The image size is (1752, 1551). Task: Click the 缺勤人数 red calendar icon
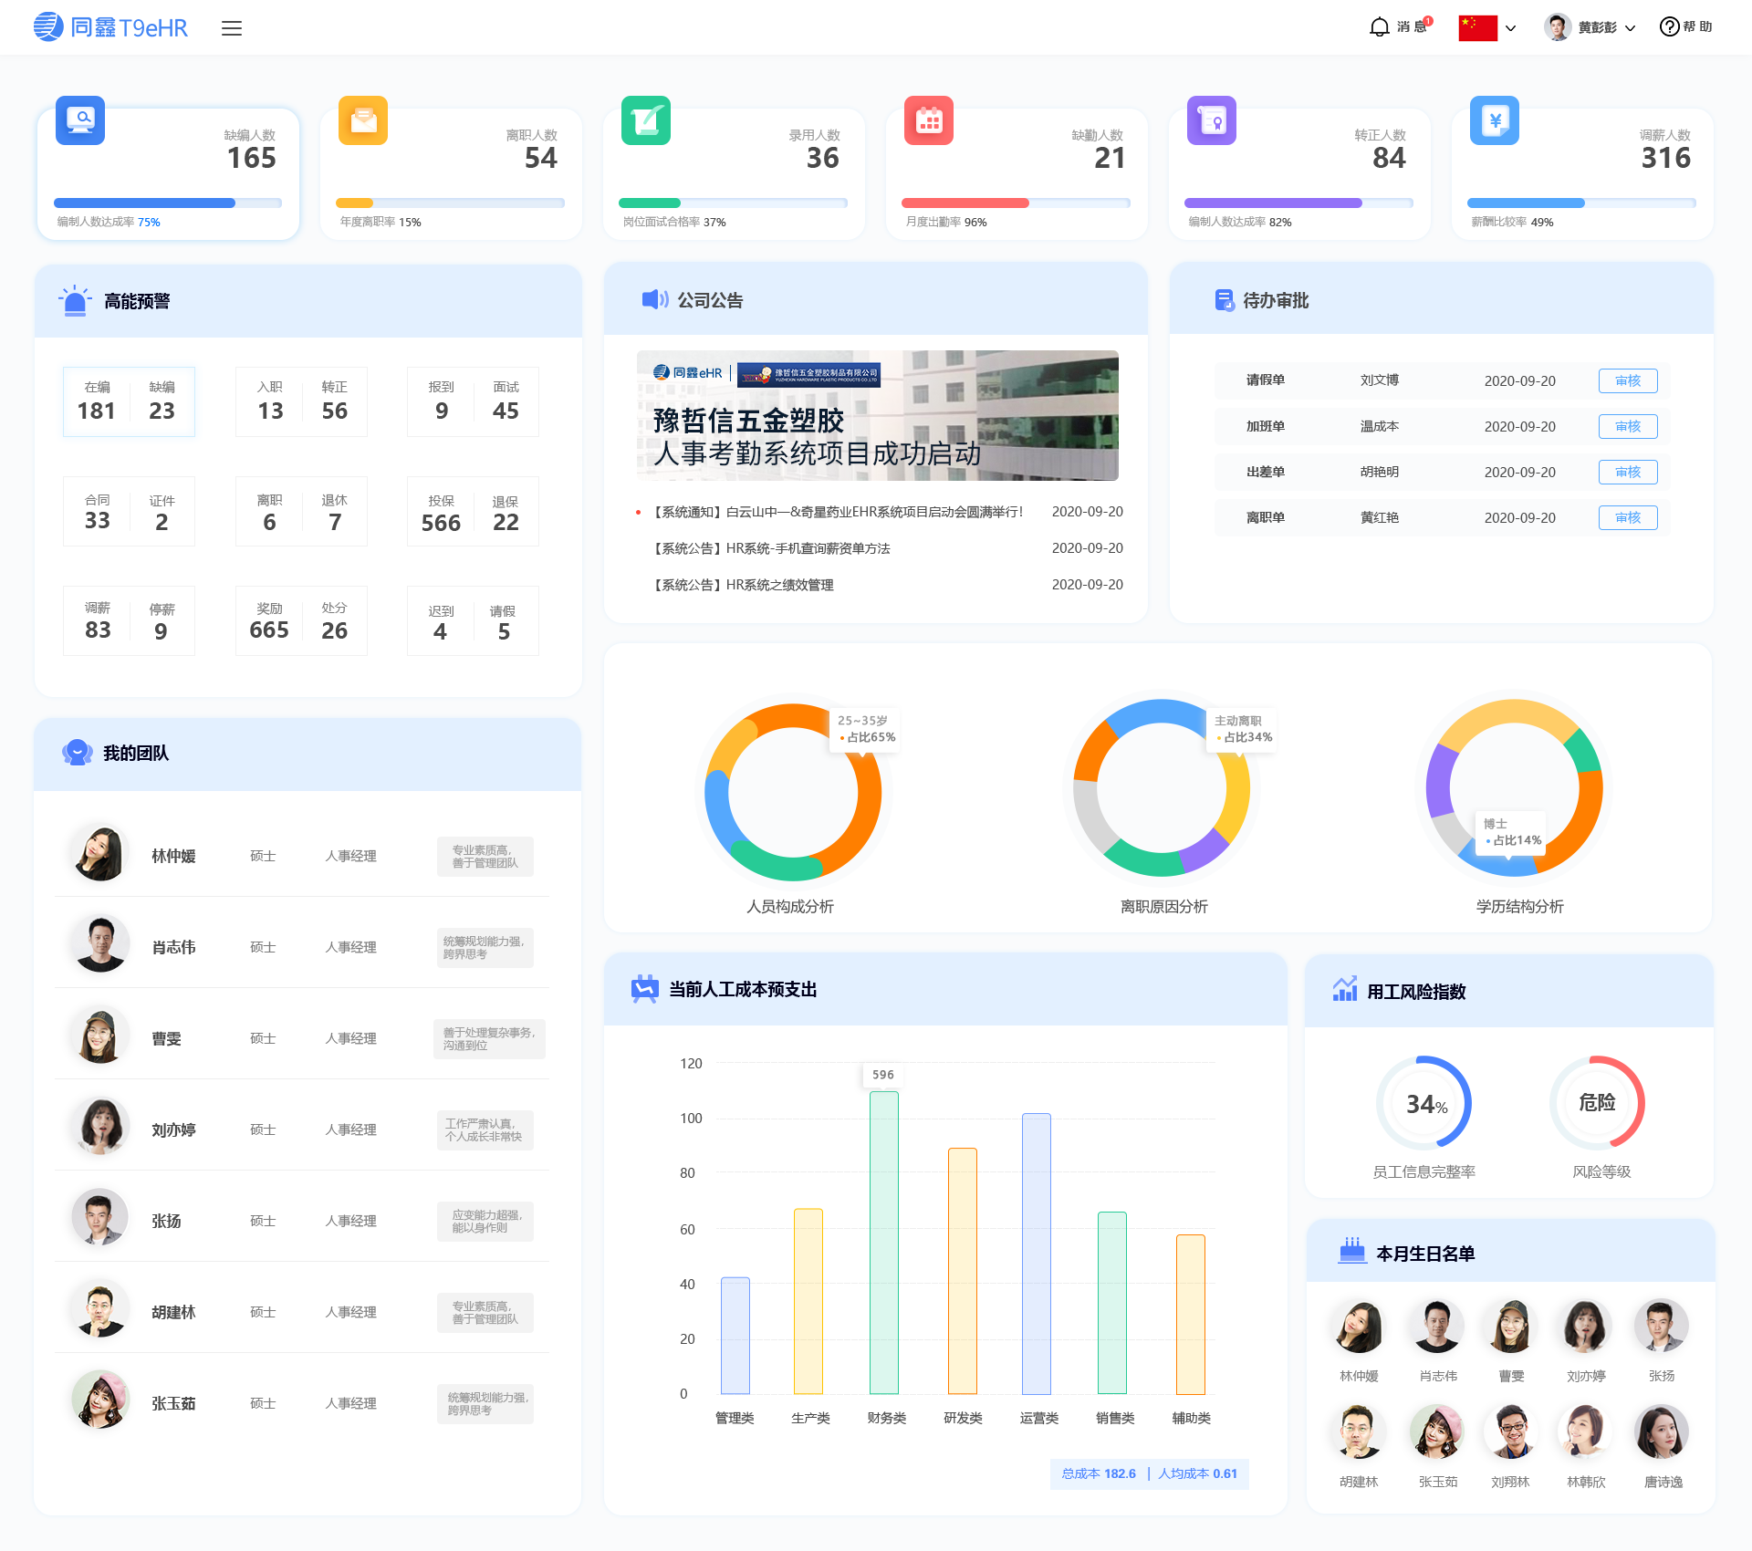[x=929, y=120]
